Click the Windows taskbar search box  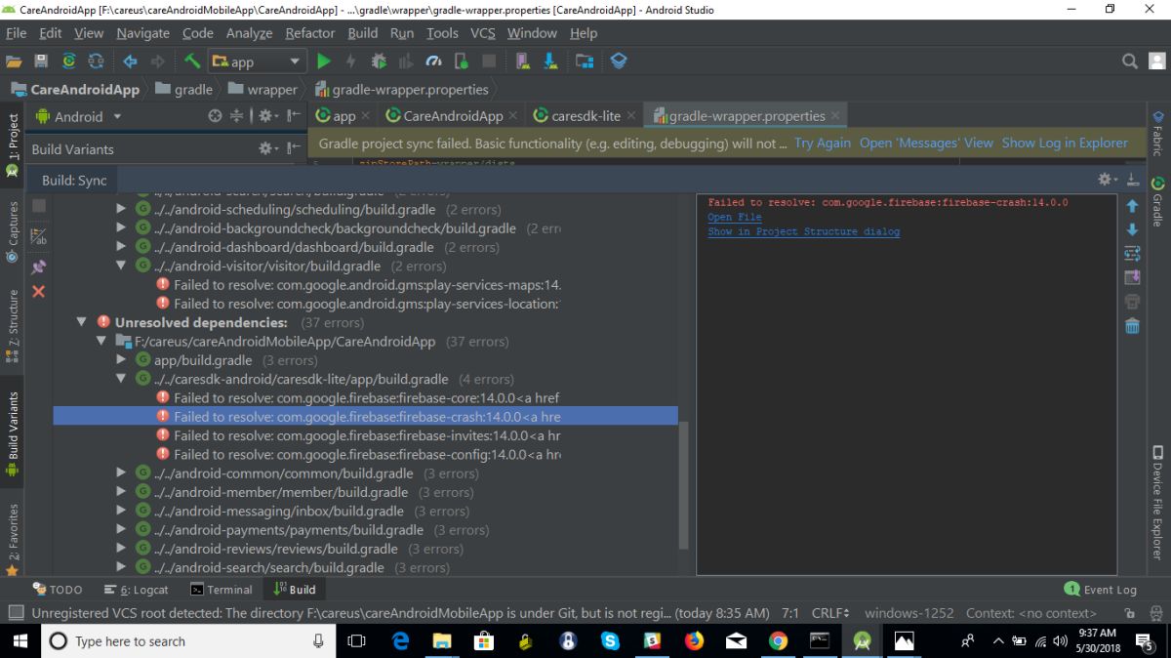tap(187, 640)
